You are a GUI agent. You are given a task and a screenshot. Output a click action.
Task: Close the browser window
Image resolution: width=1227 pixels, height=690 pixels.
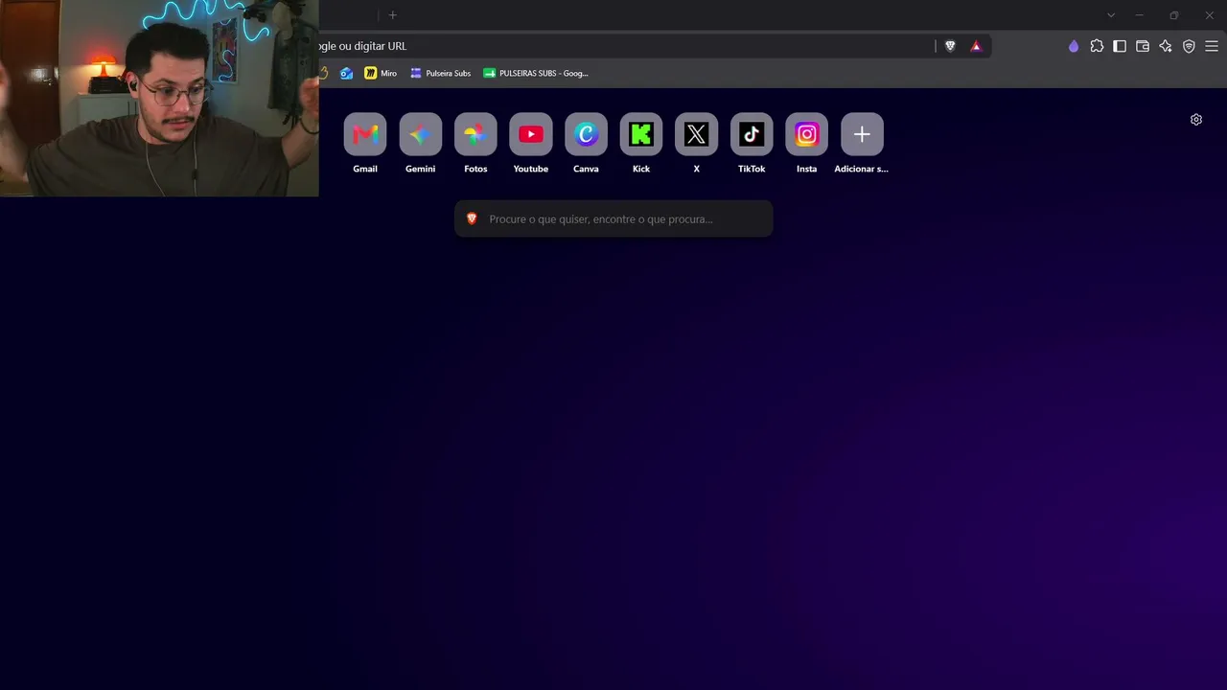pos(1210,15)
